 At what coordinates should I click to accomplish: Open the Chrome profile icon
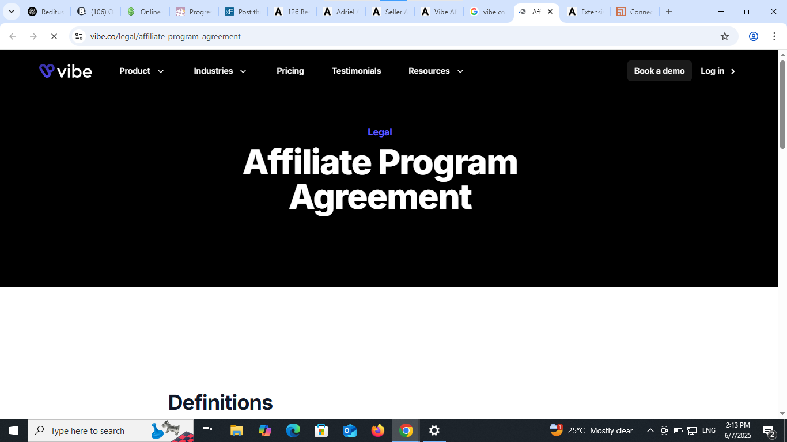click(753, 36)
